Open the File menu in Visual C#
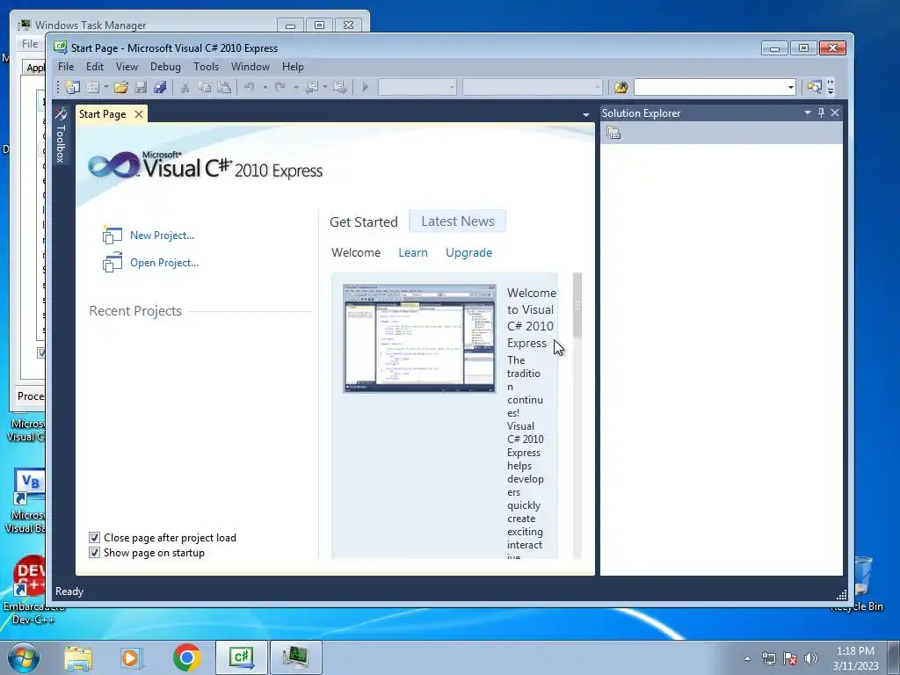 66,67
